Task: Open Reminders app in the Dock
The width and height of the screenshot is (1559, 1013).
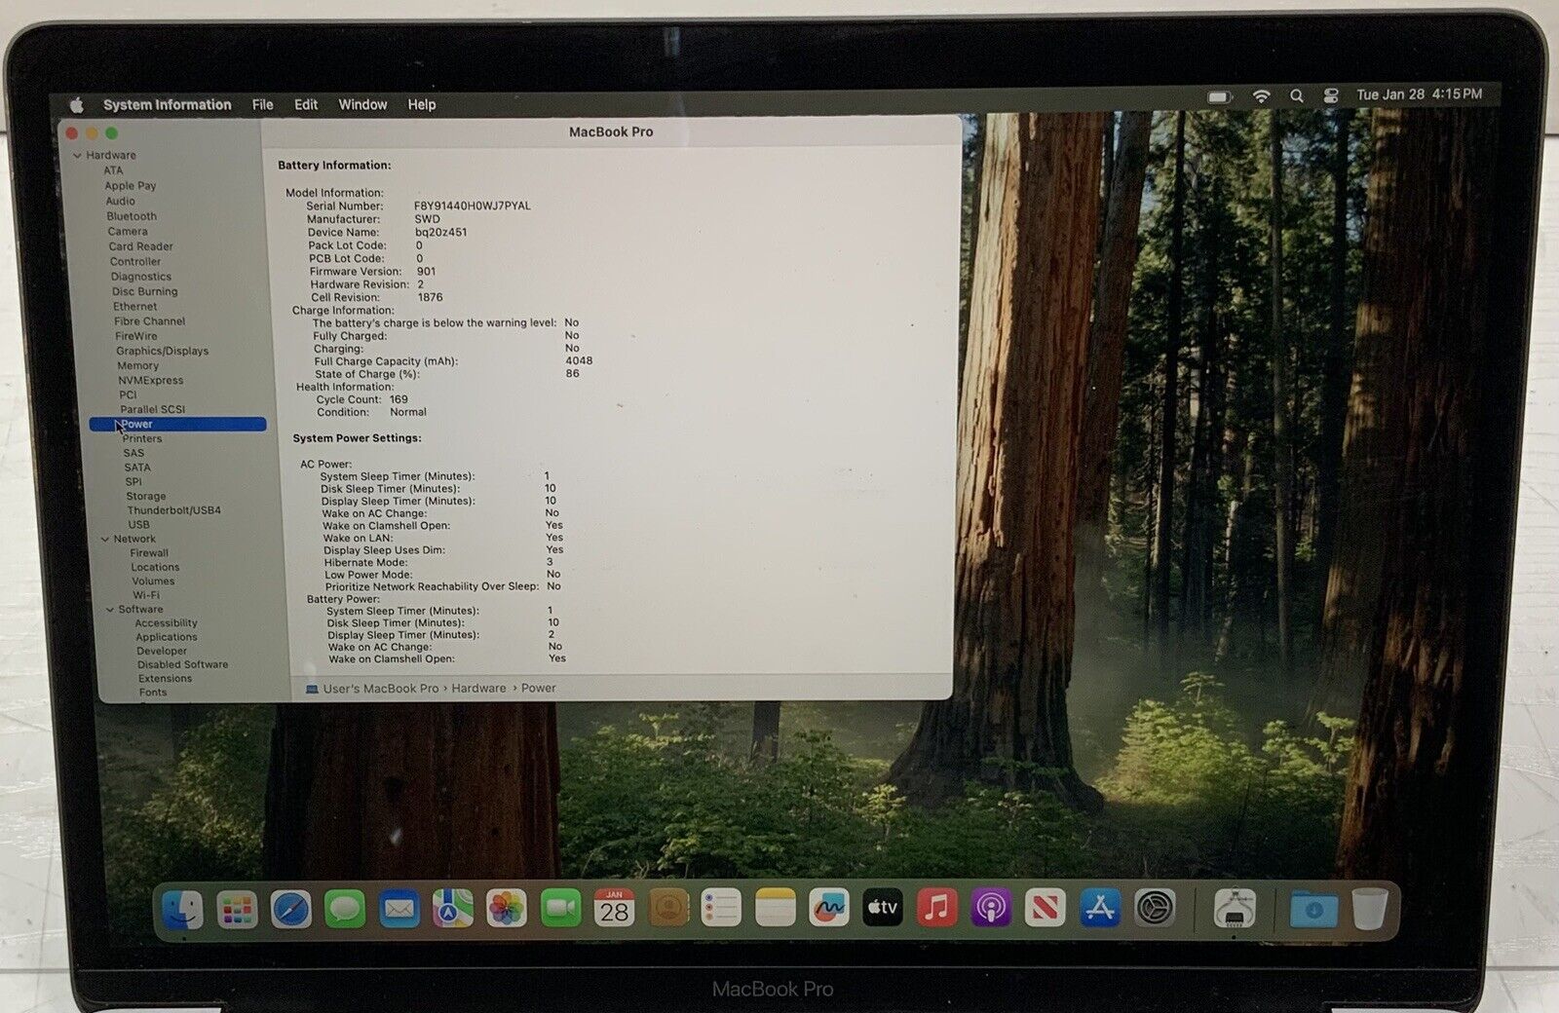Action: pyautogui.click(x=721, y=908)
